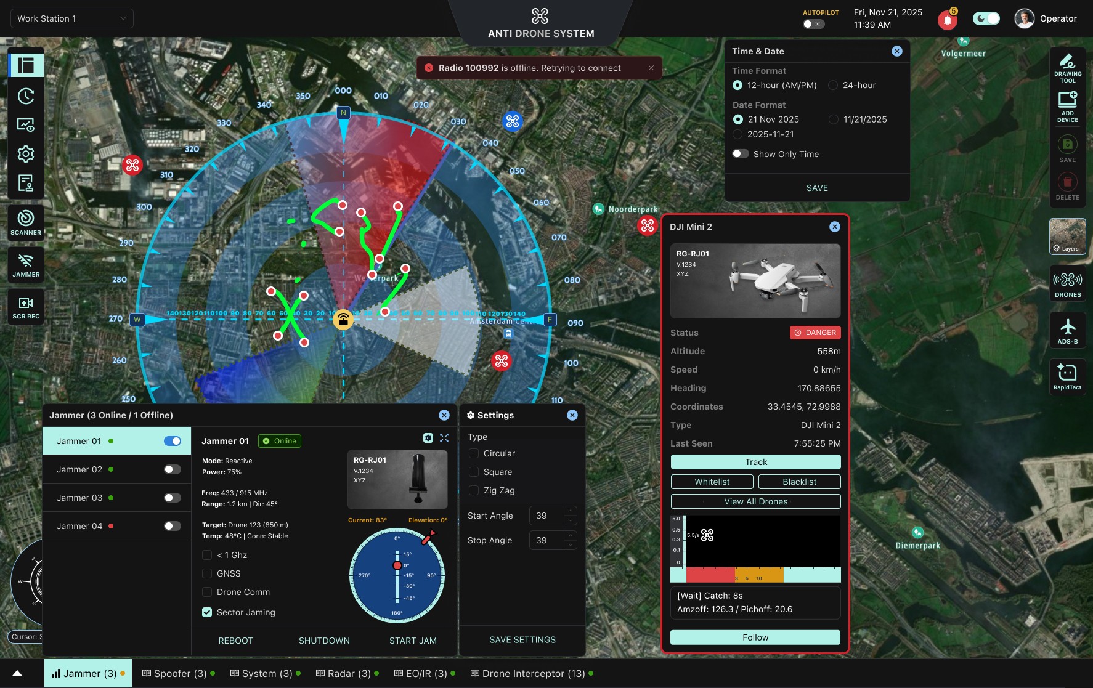Close the Time & Date panel
The height and width of the screenshot is (688, 1093).
pyautogui.click(x=897, y=51)
